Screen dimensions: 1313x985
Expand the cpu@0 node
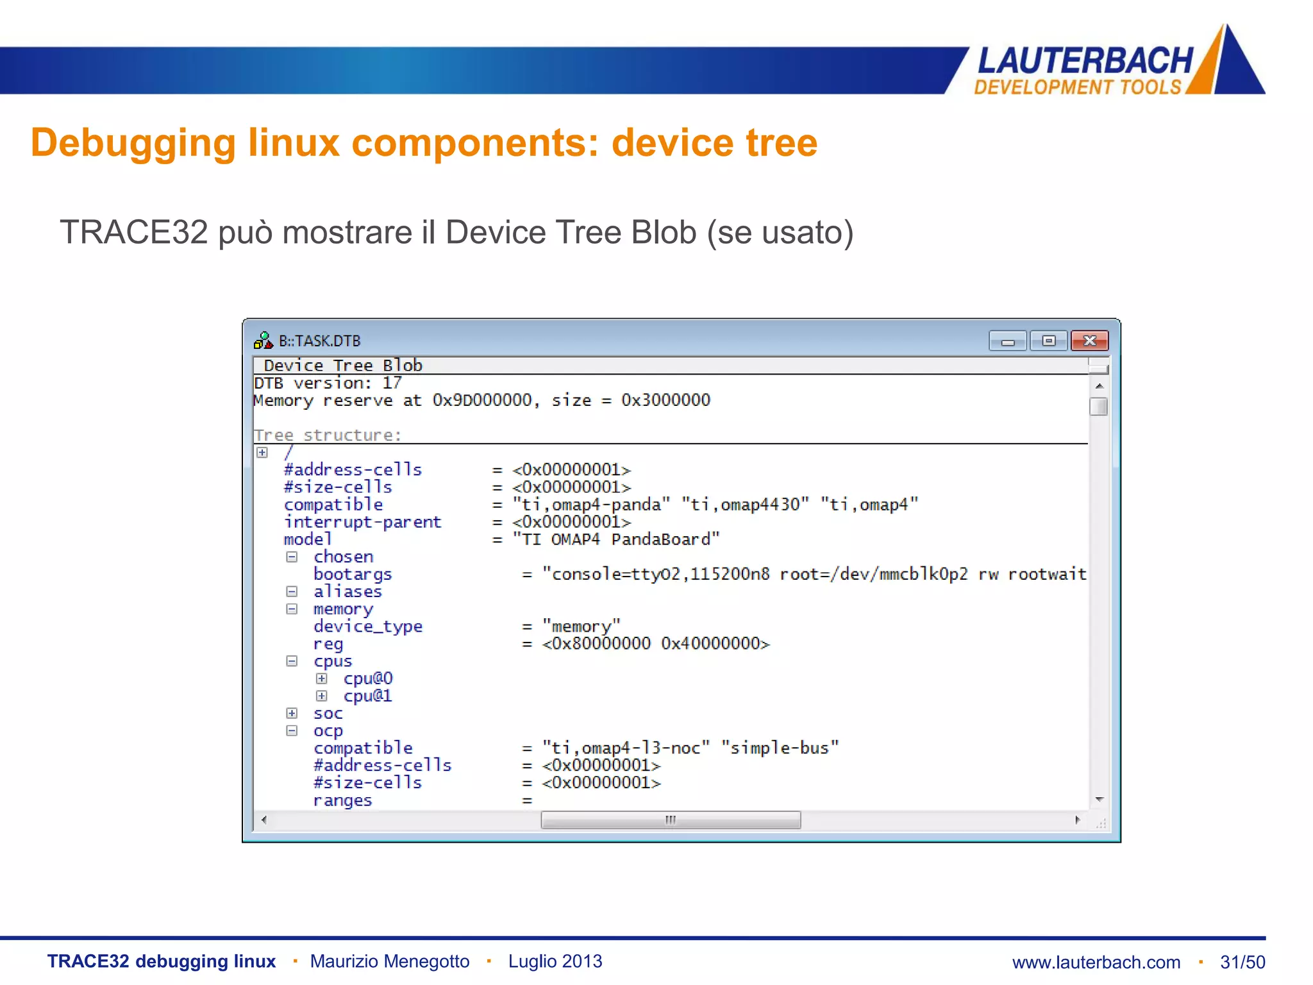point(322,678)
